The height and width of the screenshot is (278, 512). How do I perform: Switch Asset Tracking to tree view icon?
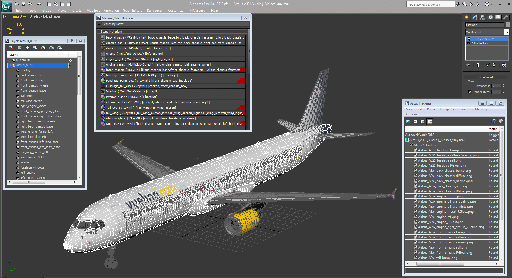click(x=422, y=122)
